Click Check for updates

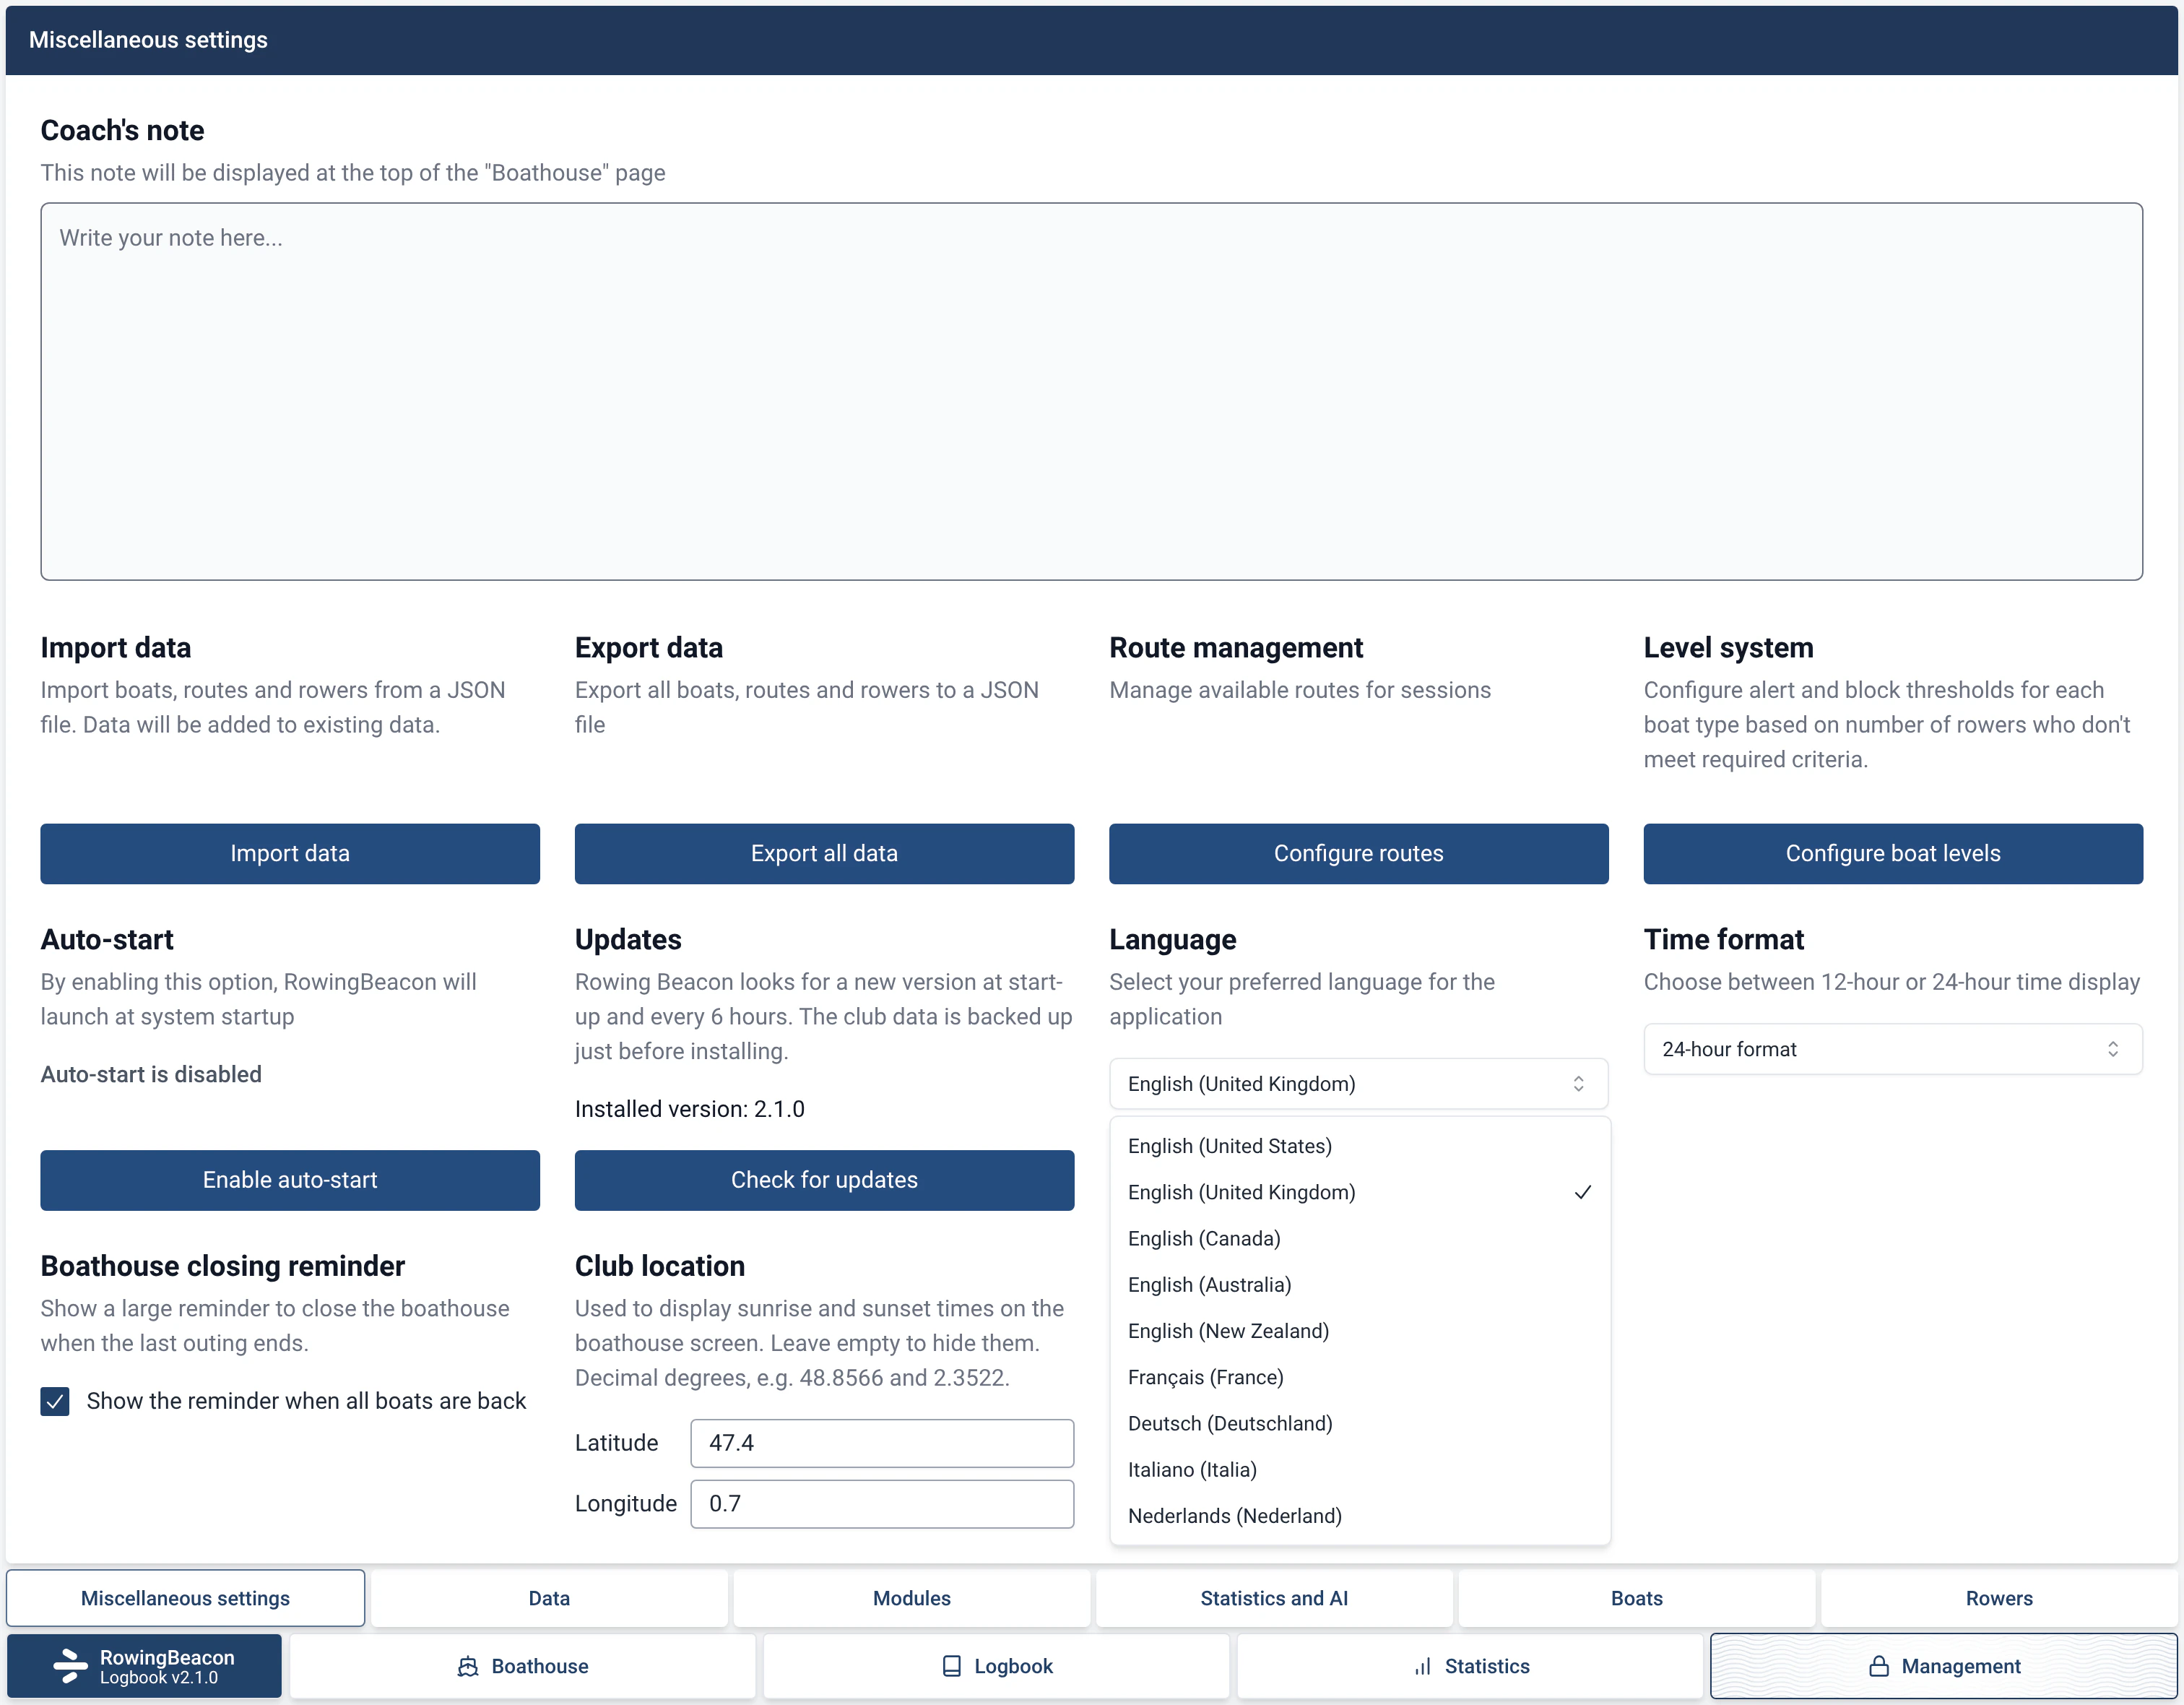(824, 1180)
